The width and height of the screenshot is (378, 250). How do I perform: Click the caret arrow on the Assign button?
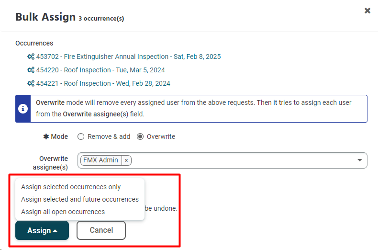pyautogui.click(x=55, y=231)
